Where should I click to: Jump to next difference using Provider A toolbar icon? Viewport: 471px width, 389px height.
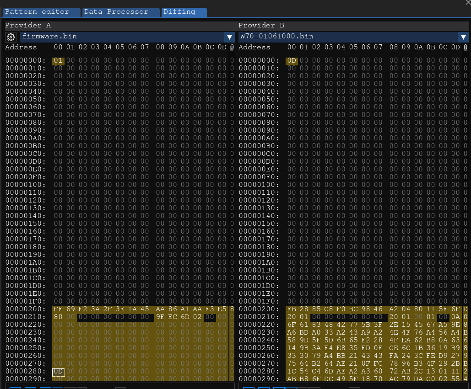tap(45, 387)
